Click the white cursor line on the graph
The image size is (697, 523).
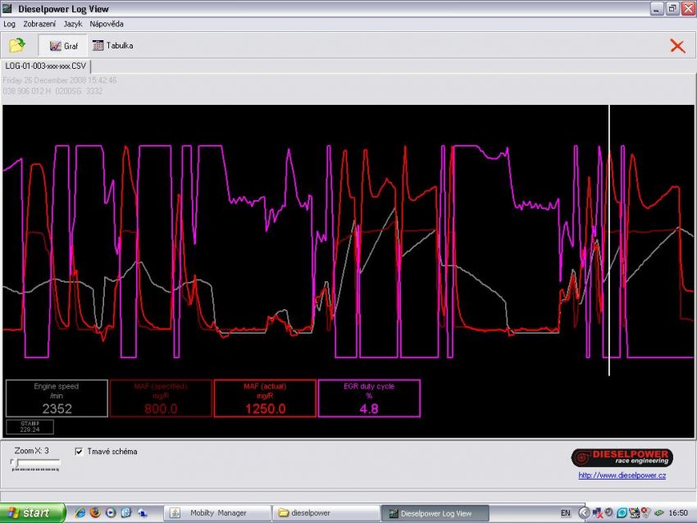coord(609,240)
